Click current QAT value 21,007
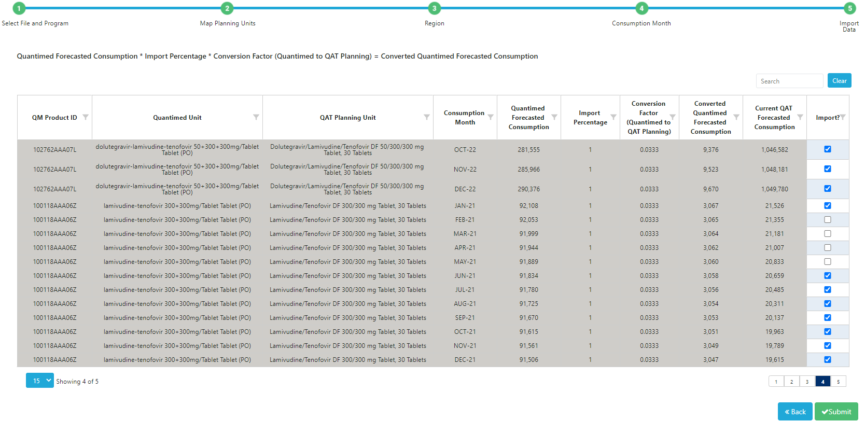 (775, 248)
